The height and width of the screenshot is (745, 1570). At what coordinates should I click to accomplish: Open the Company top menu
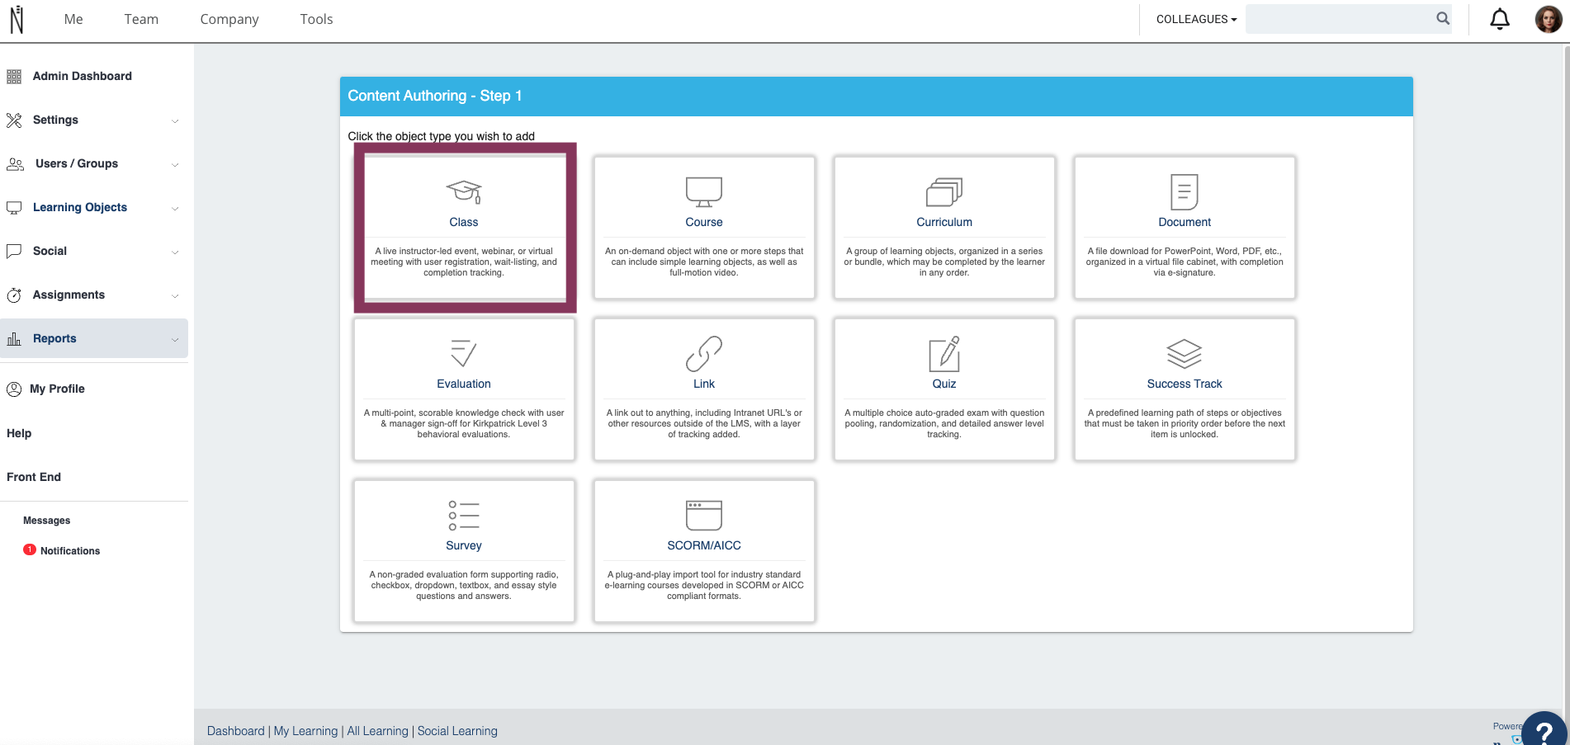(x=229, y=19)
